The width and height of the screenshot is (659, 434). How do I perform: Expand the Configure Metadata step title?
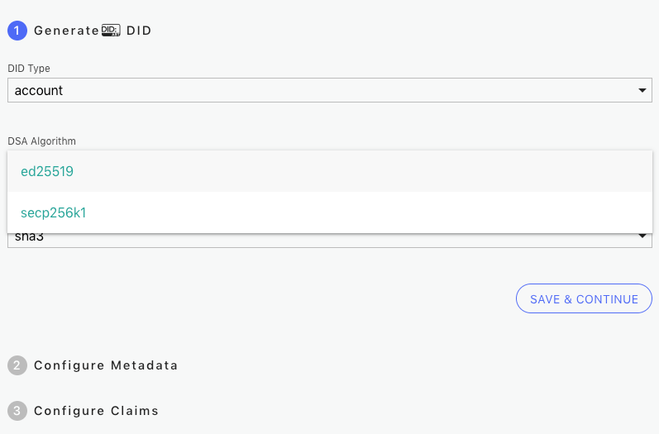click(106, 365)
